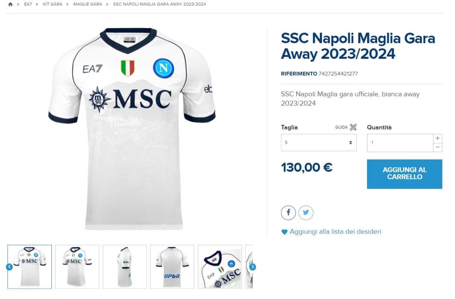The height and width of the screenshot is (299, 455).
Task: Click the main jersey product image
Action: (132, 128)
